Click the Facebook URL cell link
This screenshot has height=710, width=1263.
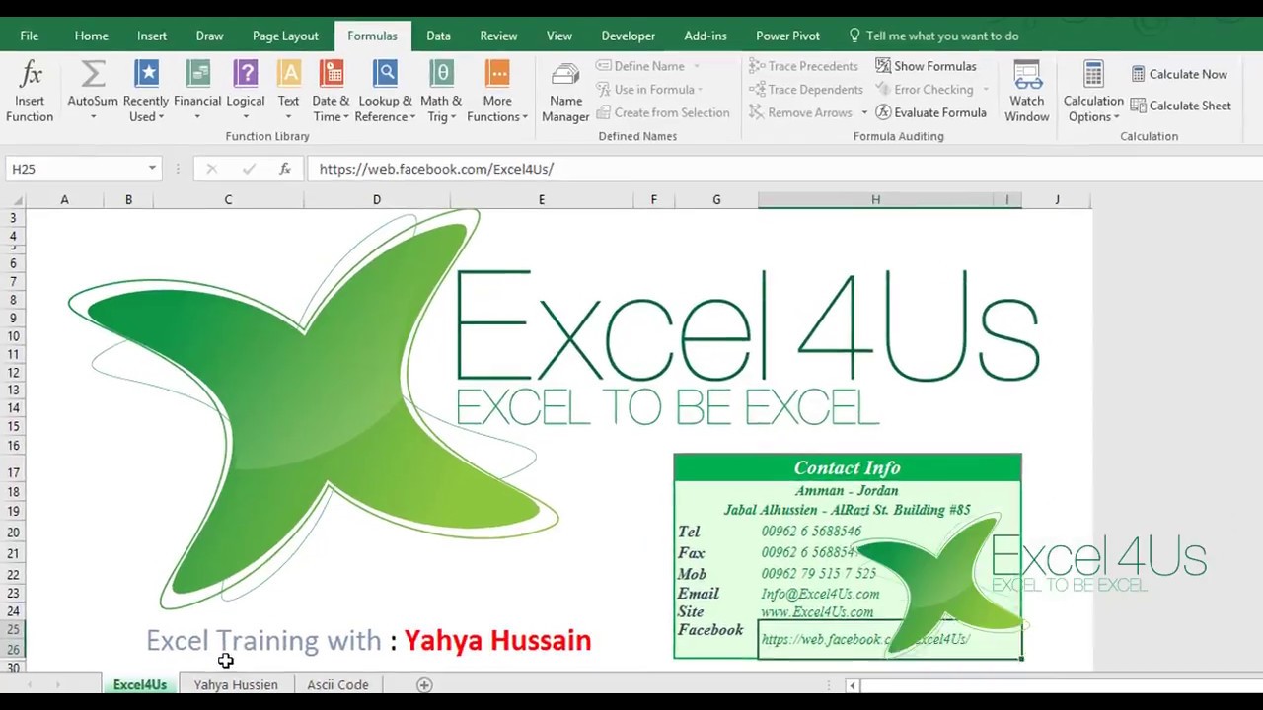890,639
